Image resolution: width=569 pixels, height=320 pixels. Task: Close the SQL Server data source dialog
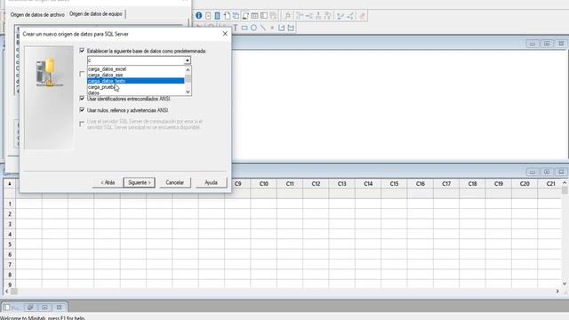click(x=225, y=34)
